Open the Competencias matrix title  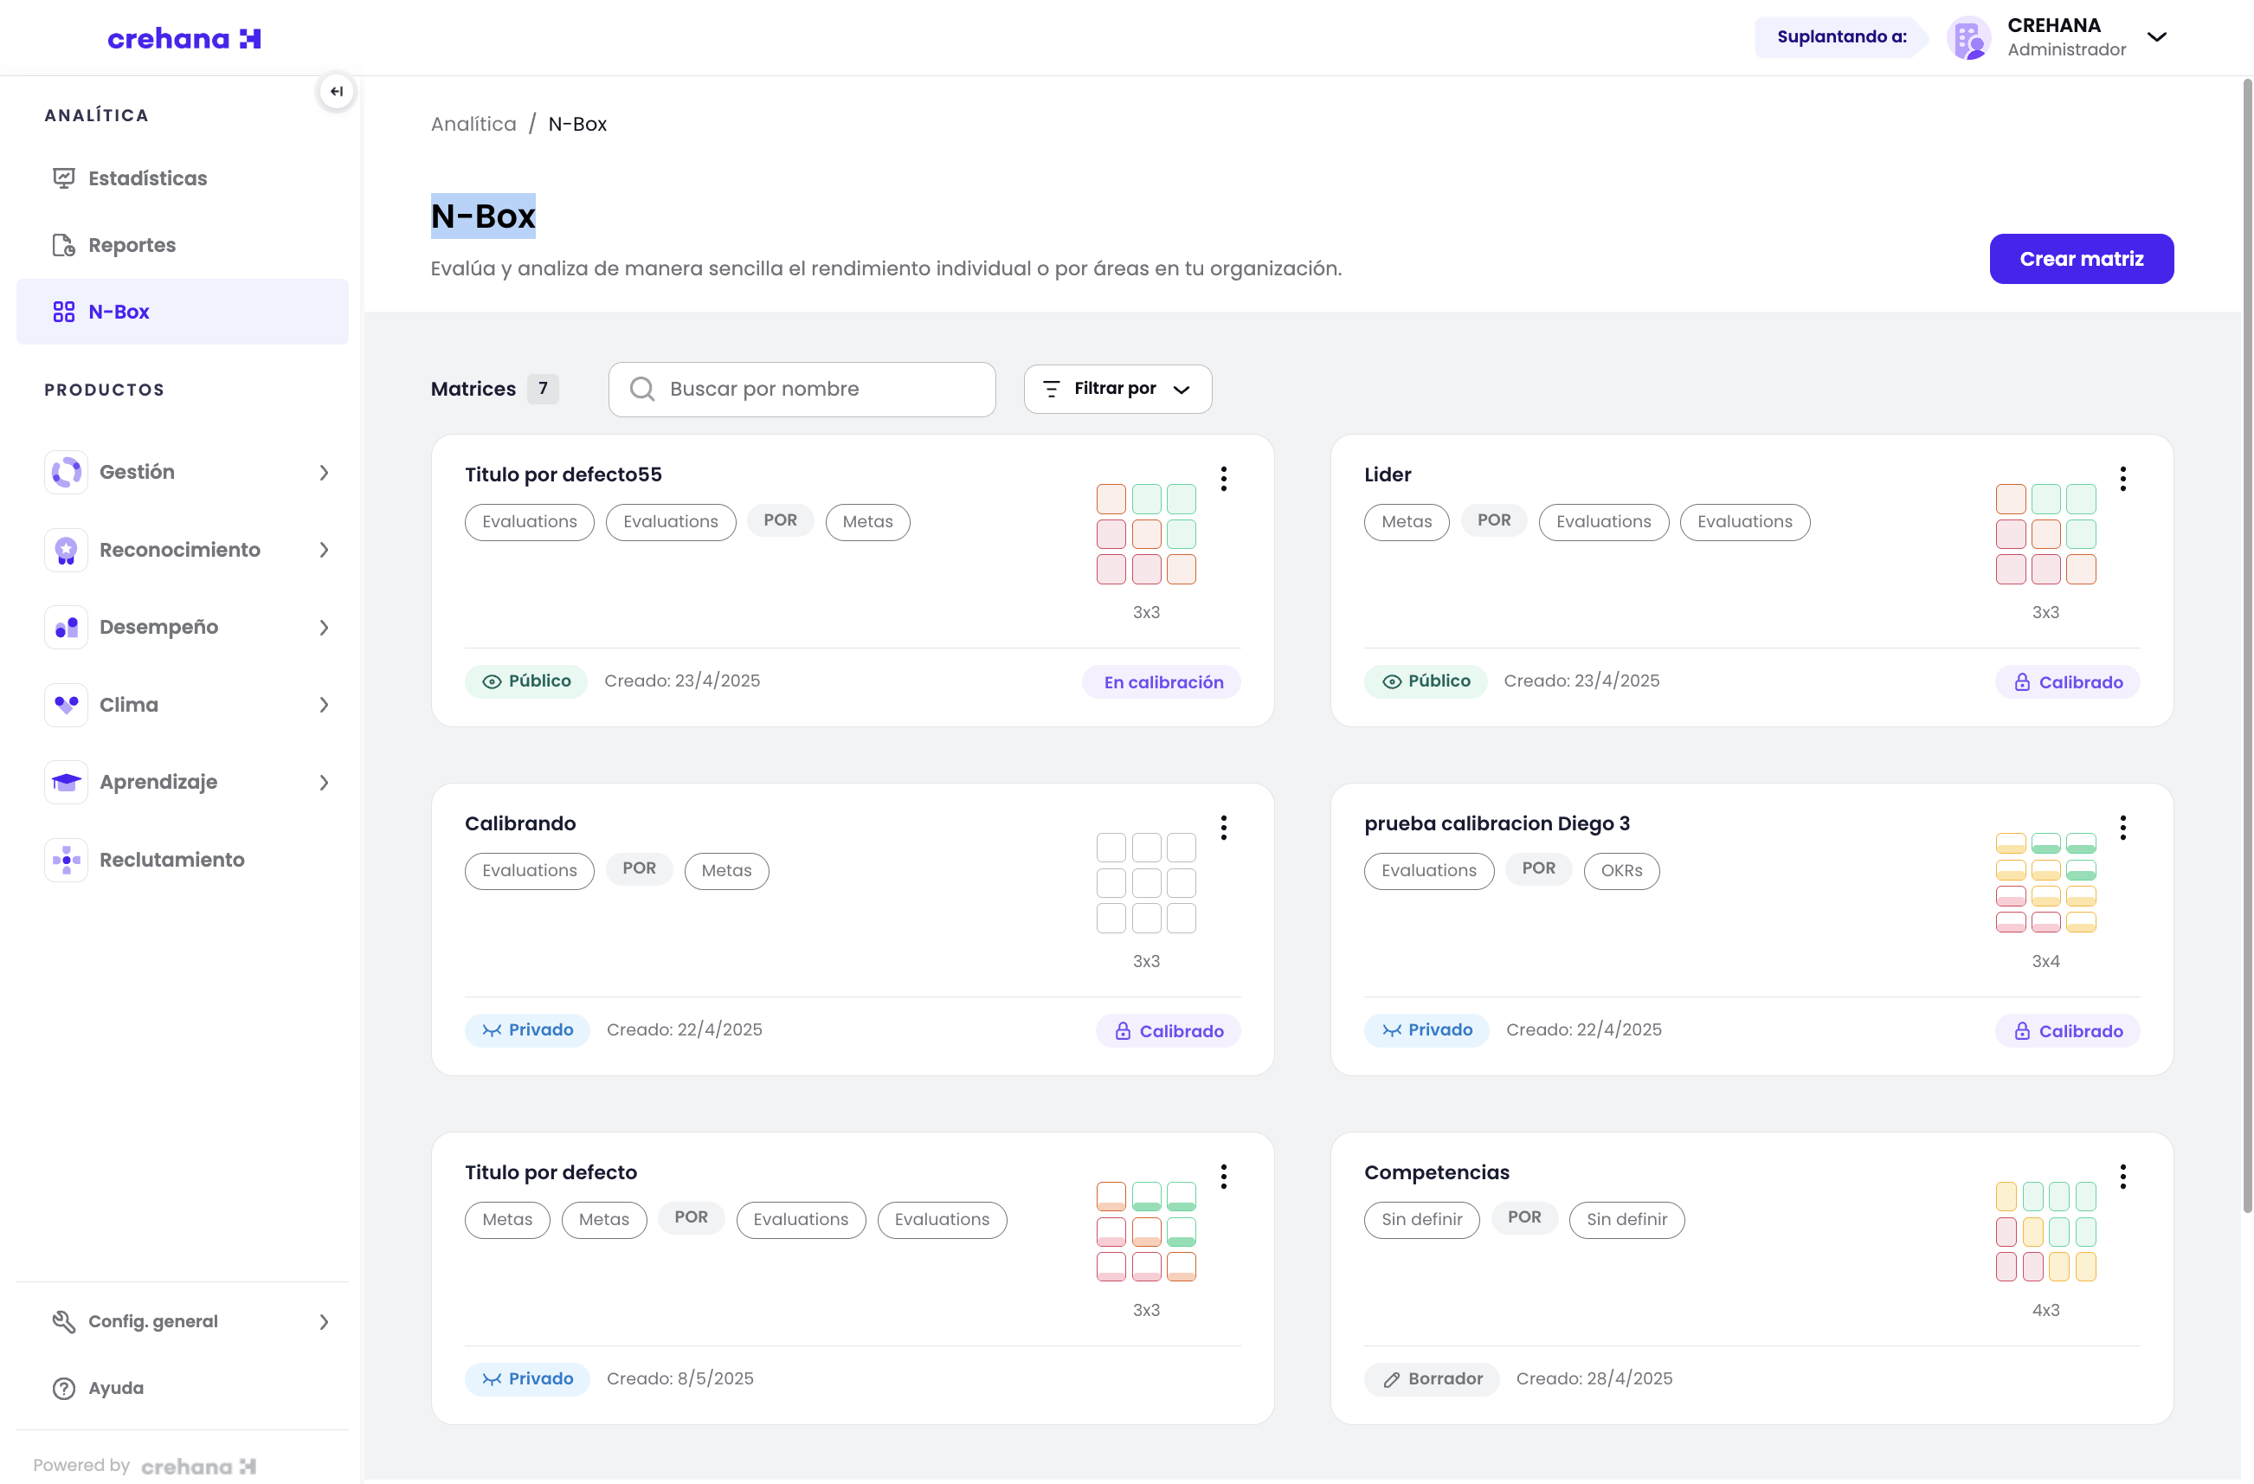[1436, 1172]
